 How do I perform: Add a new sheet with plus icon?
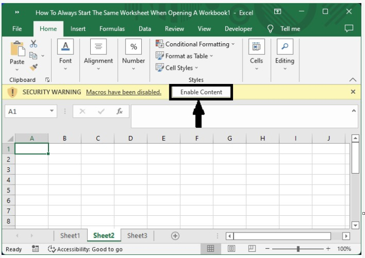pos(175,236)
